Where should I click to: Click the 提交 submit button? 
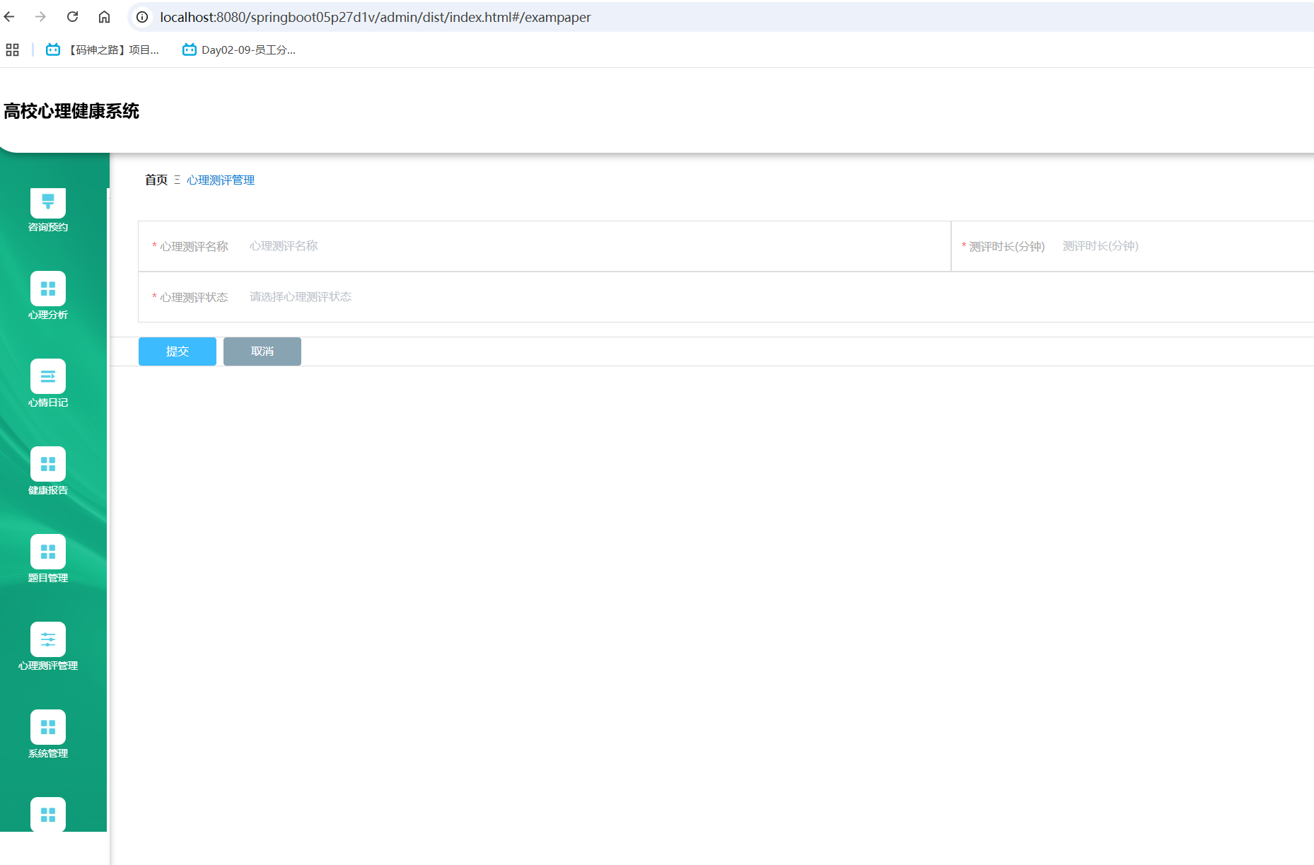click(x=178, y=352)
